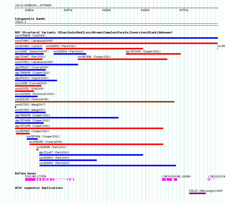The height and width of the screenshot is (203, 225).
Task: Open the nsv828903 (Park2010) variant label
Action: click(61, 46)
